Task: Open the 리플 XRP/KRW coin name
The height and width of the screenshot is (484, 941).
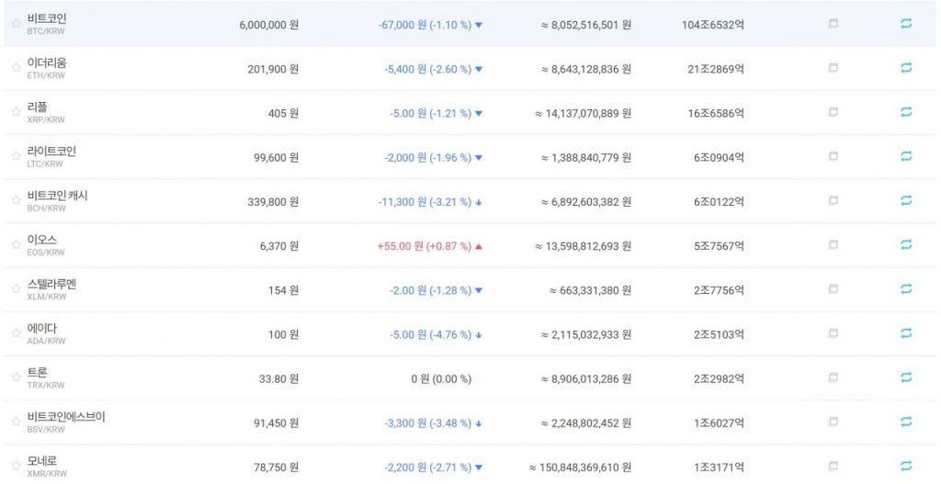Action: 46,113
